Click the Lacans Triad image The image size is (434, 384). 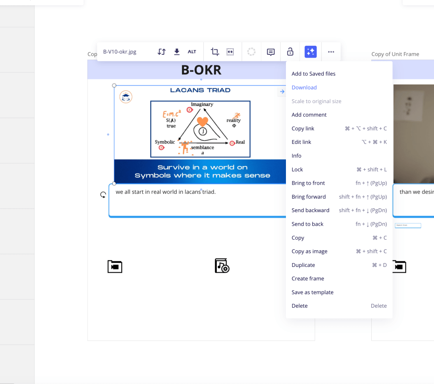coord(200,135)
